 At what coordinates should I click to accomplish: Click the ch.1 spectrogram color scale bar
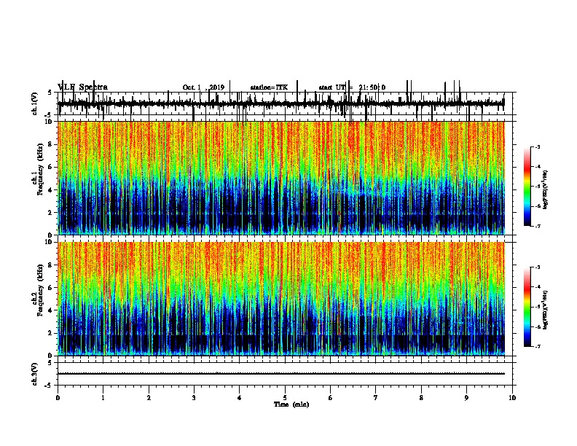click(527, 187)
